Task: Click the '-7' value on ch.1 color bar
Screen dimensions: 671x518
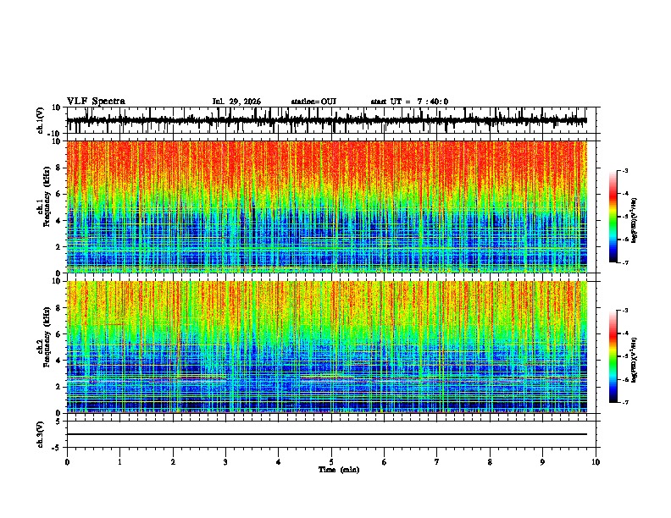Action: 624,262
